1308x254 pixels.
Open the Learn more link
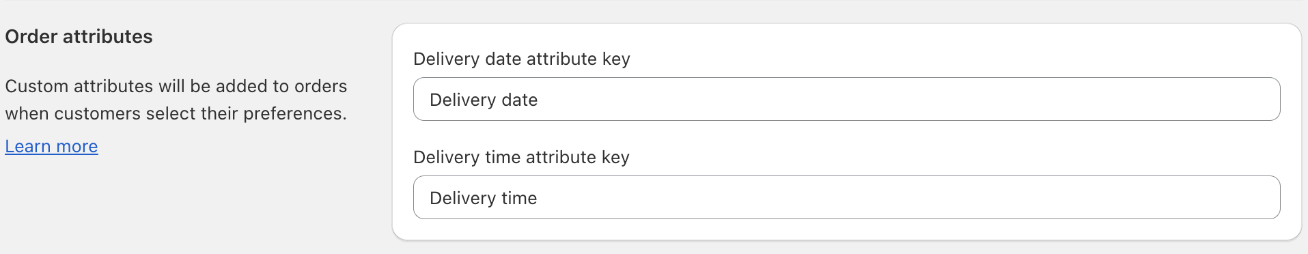point(51,146)
